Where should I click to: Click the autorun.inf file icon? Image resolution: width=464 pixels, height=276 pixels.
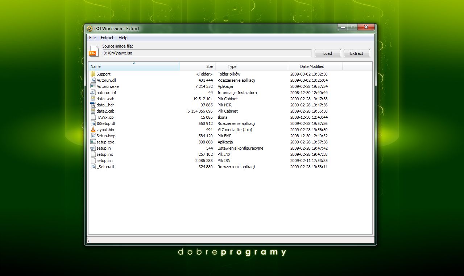coord(93,93)
